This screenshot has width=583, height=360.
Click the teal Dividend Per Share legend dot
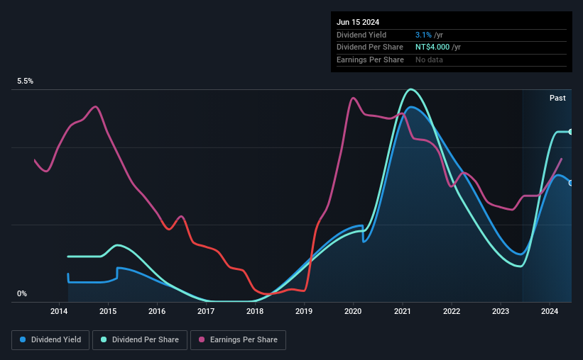(x=104, y=339)
